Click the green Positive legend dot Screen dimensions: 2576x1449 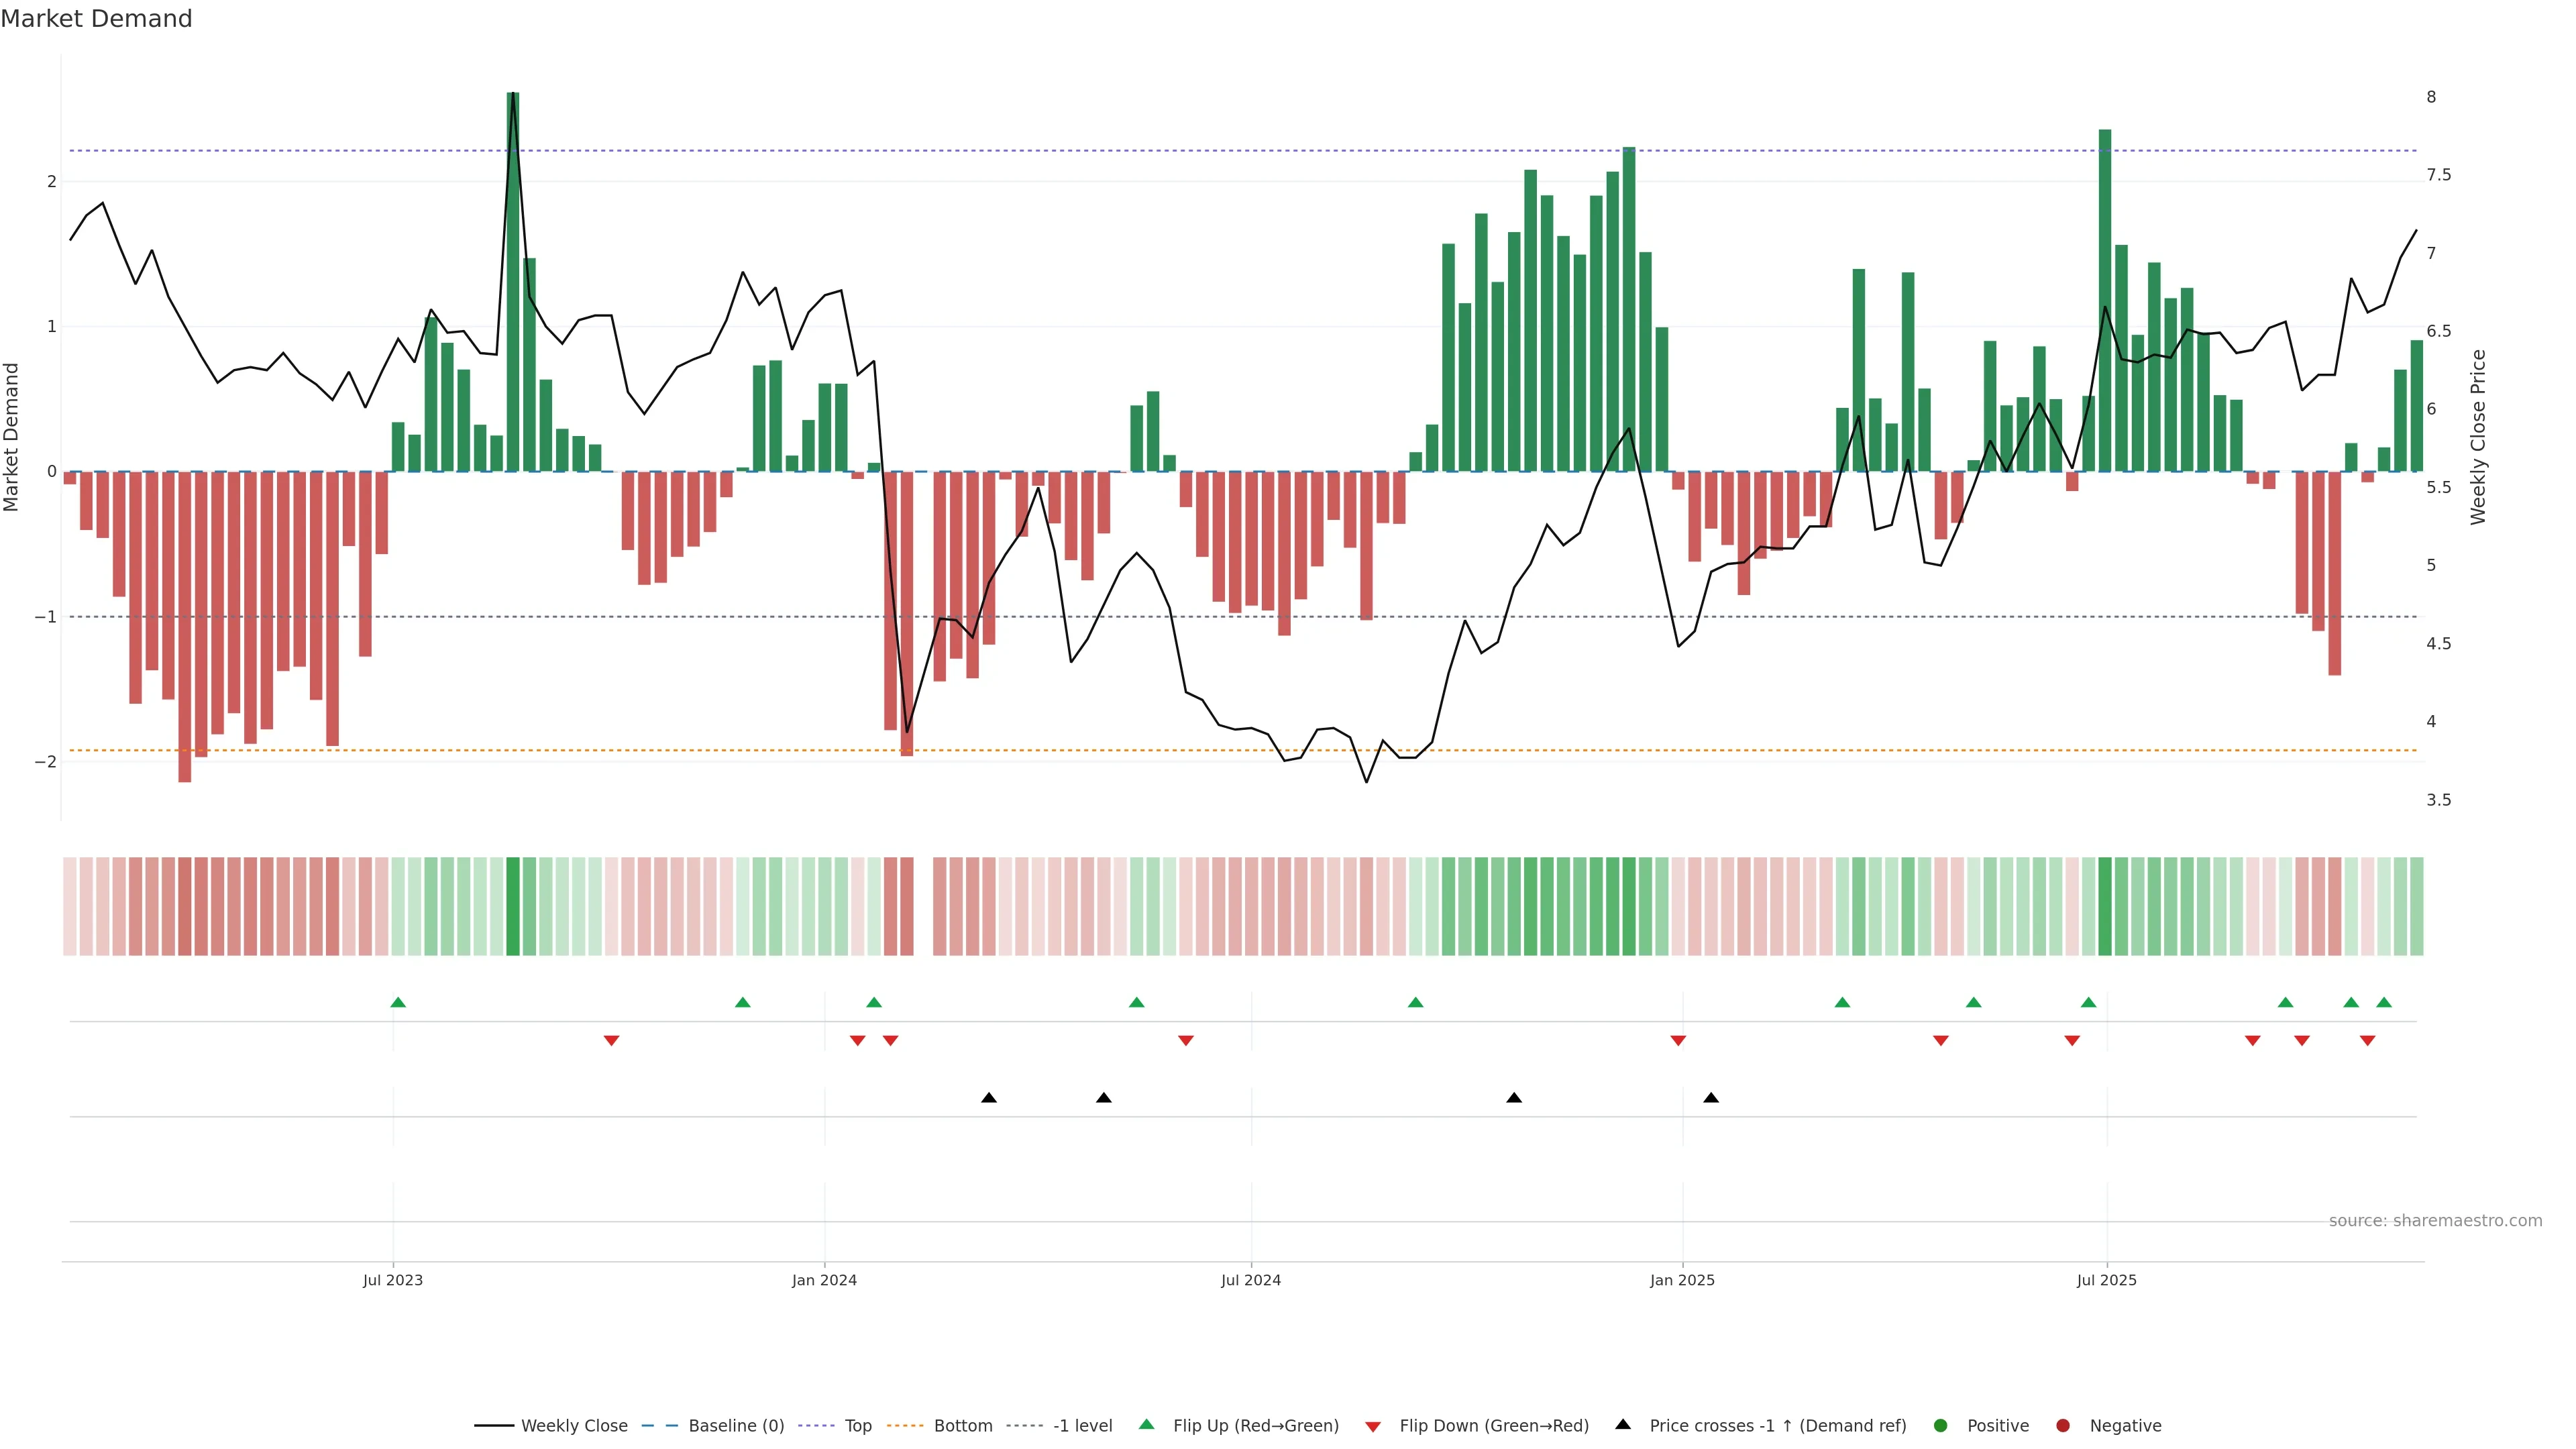coord(1941,1426)
